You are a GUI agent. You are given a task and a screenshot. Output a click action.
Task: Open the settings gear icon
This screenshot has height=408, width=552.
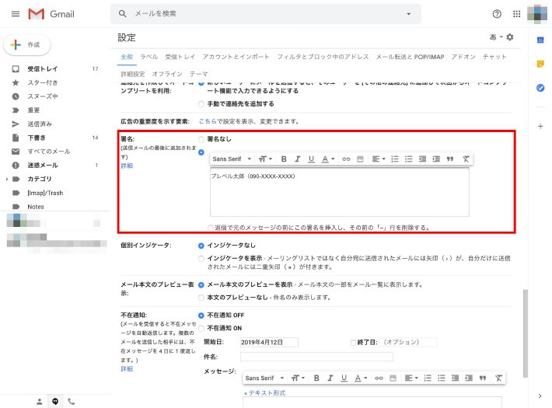coord(510,37)
